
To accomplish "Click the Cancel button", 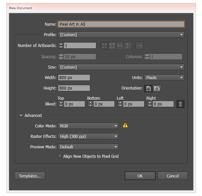I will point(173,176).
